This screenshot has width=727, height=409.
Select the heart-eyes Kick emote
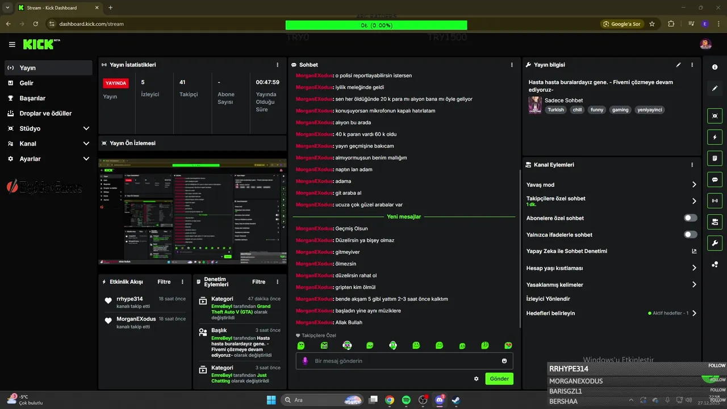508,345
